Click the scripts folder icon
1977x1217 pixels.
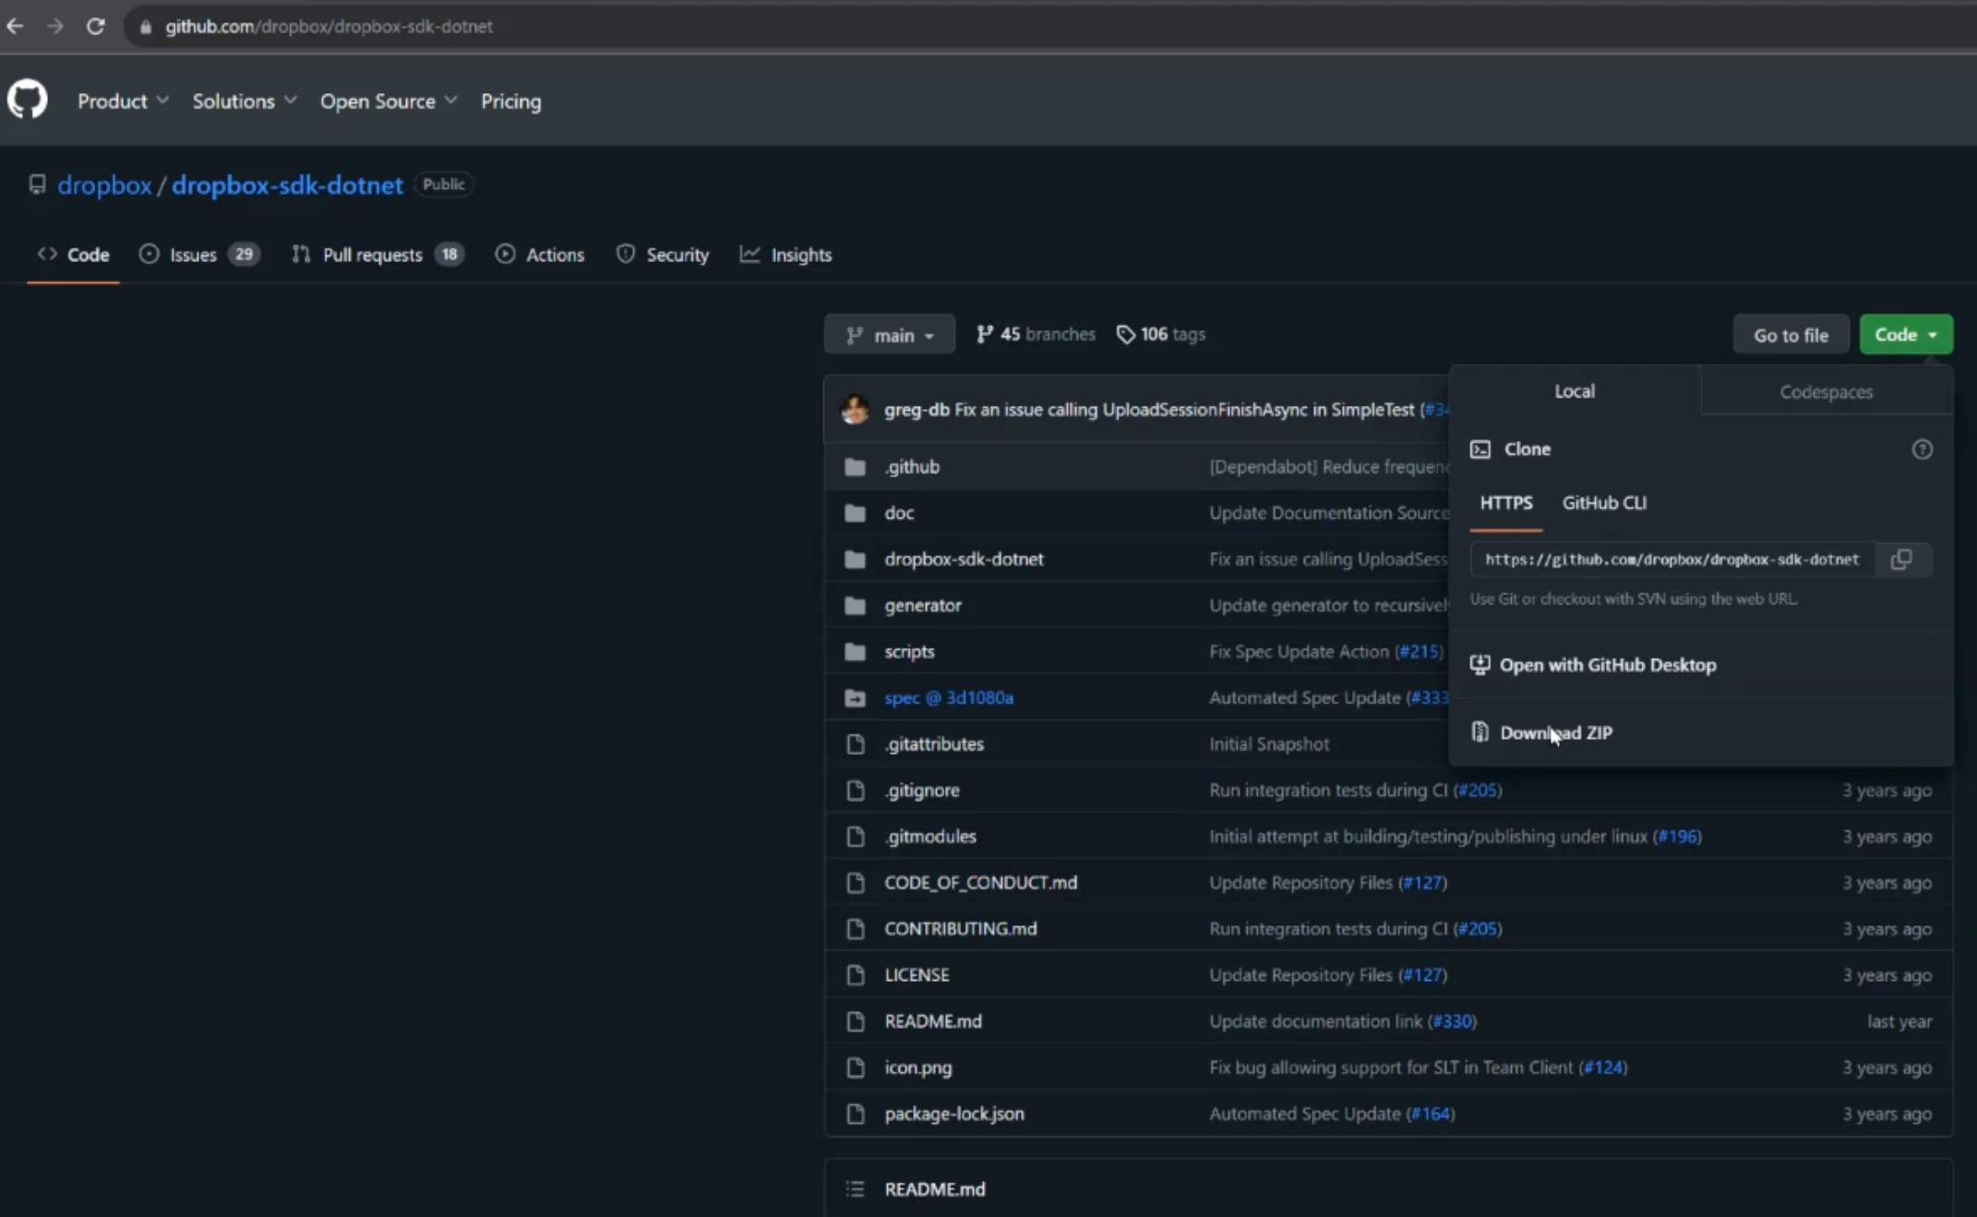coord(856,651)
